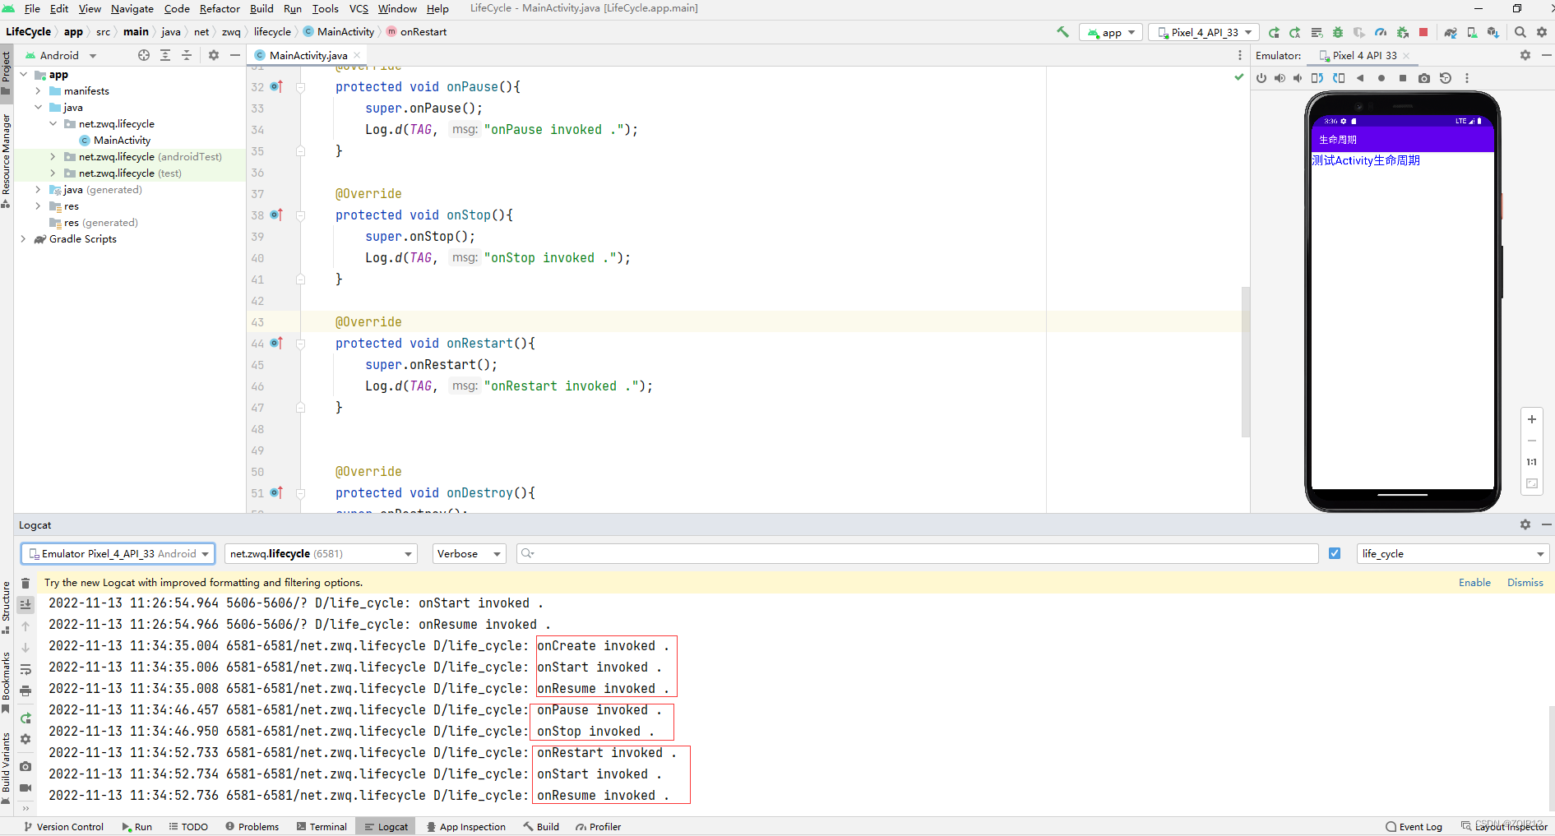Open the Emulator Pixel_4_API_33 logcat device dropdown
Image resolution: width=1555 pixels, height=836 pixels.
tap(118, 553)
